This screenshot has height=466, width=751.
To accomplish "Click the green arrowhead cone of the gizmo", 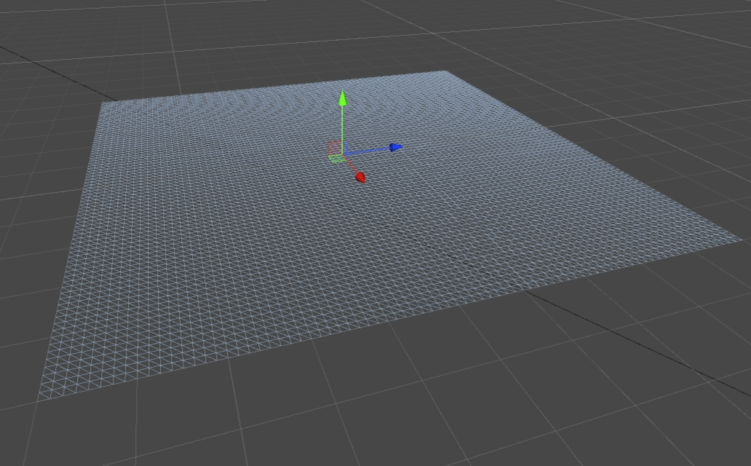I will pyautogui.click(x=342, y=98).
